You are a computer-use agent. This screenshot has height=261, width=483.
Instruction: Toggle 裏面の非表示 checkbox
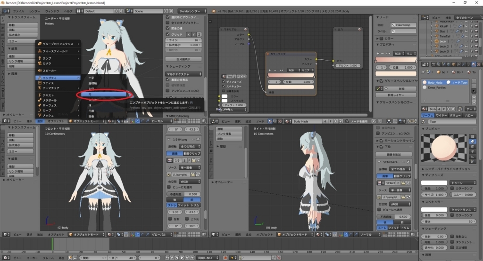coord(168,79)
